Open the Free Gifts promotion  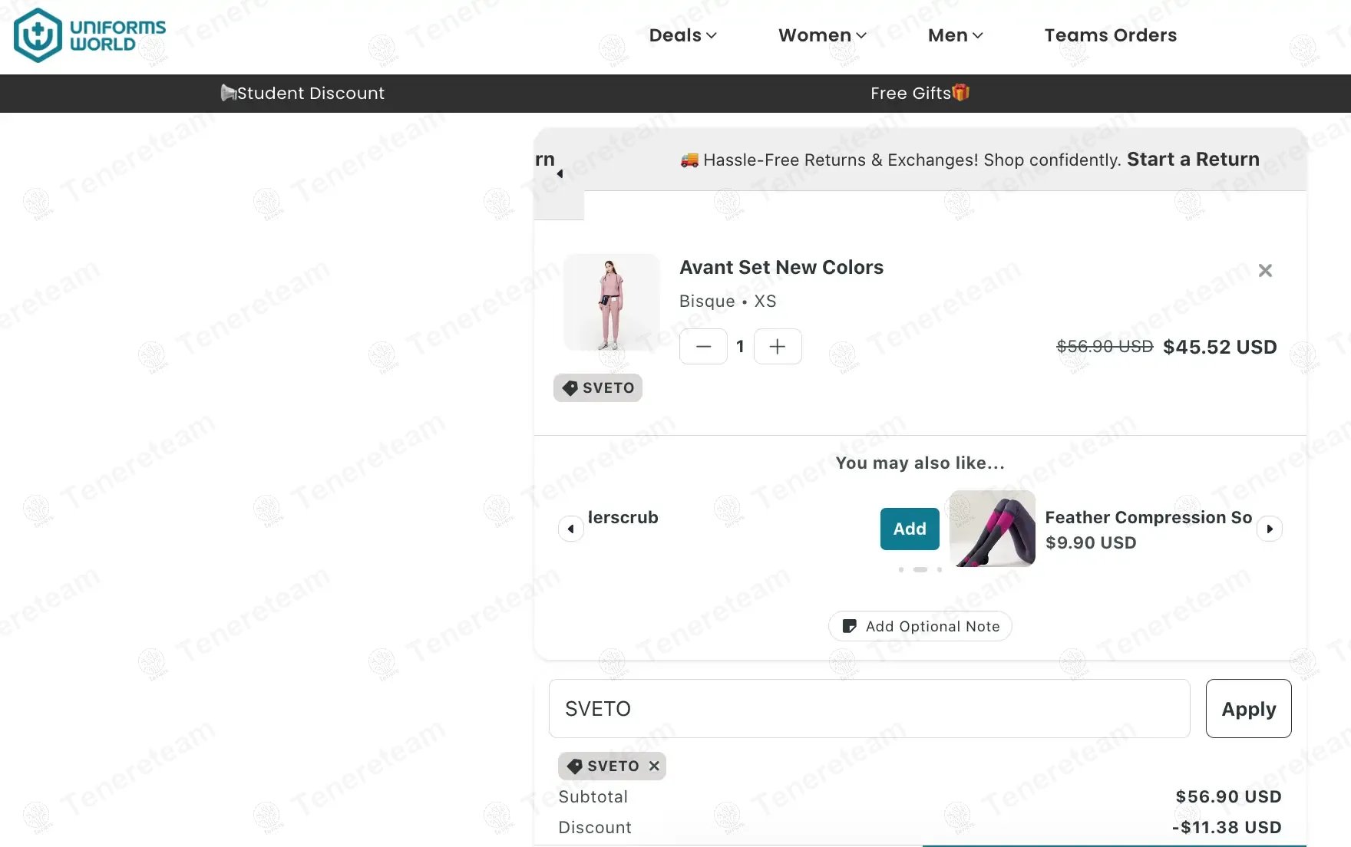click(x=920, y=94)
